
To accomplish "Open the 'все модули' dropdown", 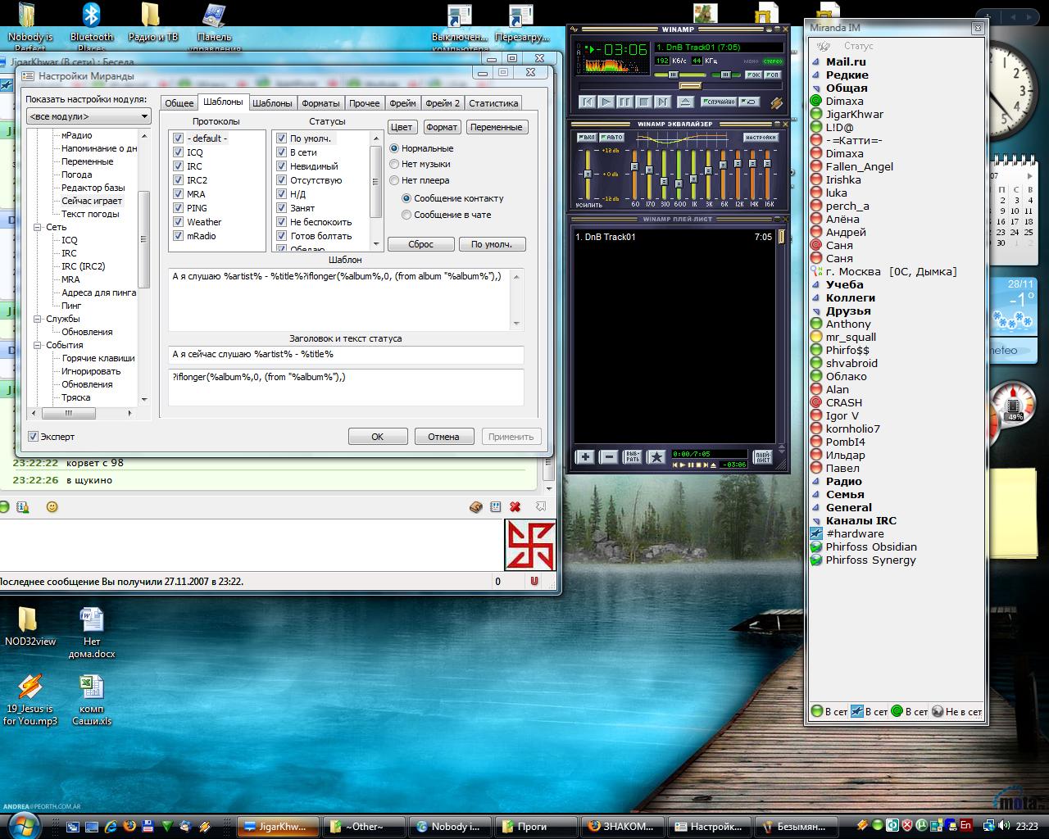I will [89, 117].
